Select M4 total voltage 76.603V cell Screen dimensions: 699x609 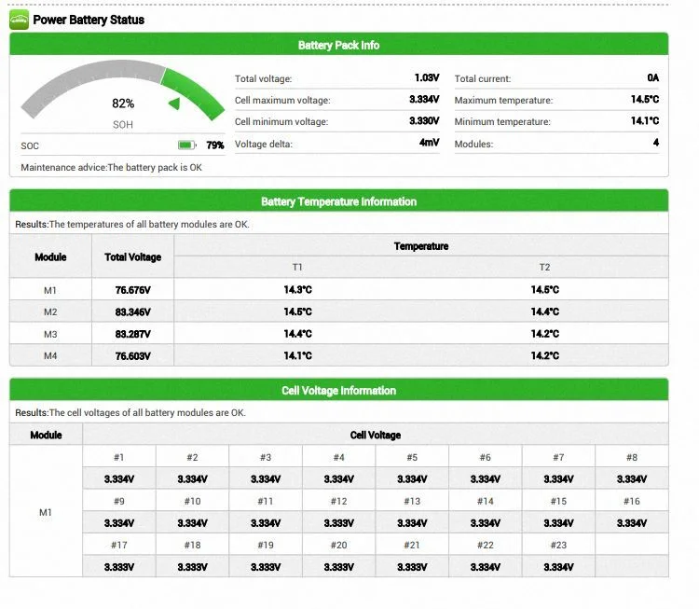pyautogui.click(x=133, y=355)
